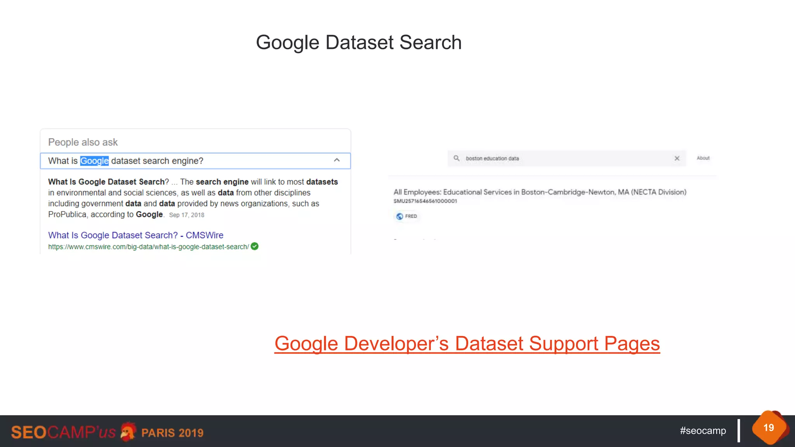The image size is (795, 447).
Task: Click the magnifier icon in dataset search box
Action: (x=457, y=158)
